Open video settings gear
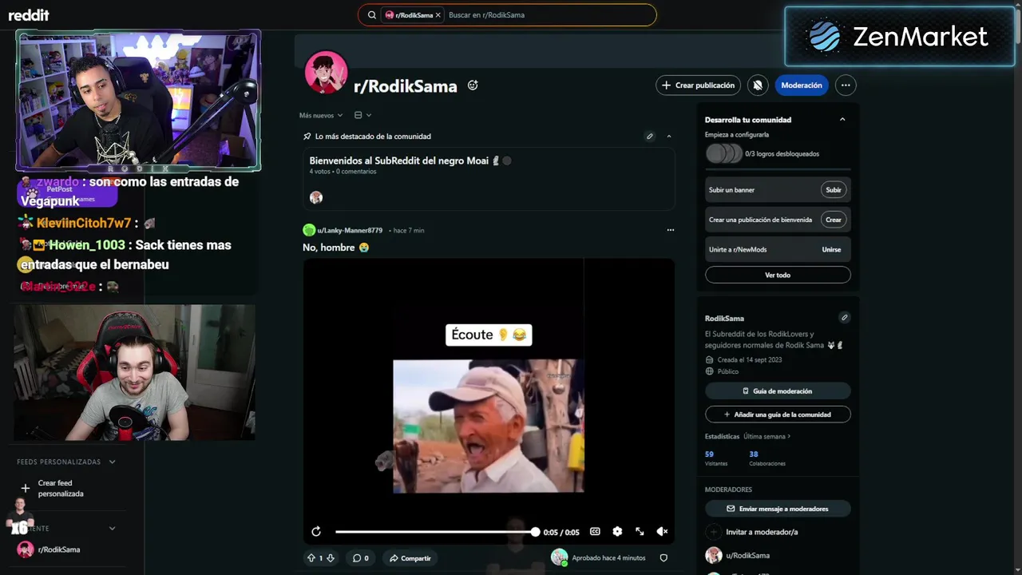The height and width of the screenshot is (575, 1022). pyautogui.click(x=617, y=532)
